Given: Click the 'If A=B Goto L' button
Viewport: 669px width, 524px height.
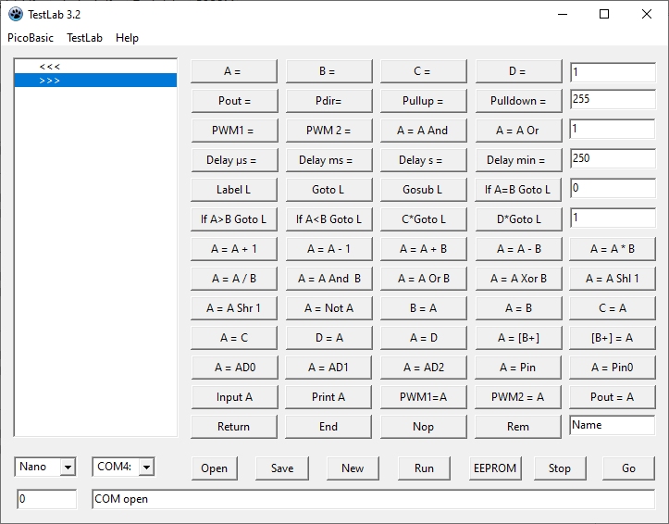Looking at the screenshot, I should pos(518,190).
